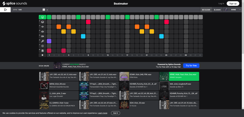Select sample JAY_DEE_vol_02_kit_12_kick.wav

coord(59,76)
